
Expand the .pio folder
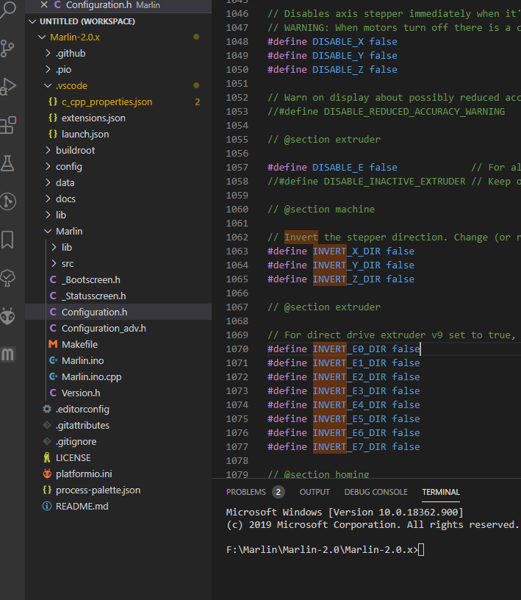pos(48,69)
